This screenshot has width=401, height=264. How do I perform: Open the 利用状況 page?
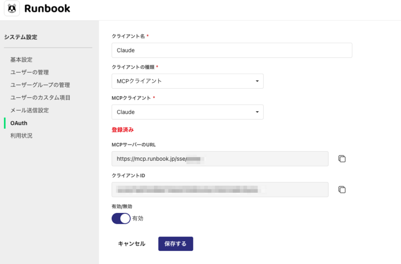pyautogui.click(x=21, y=135)
